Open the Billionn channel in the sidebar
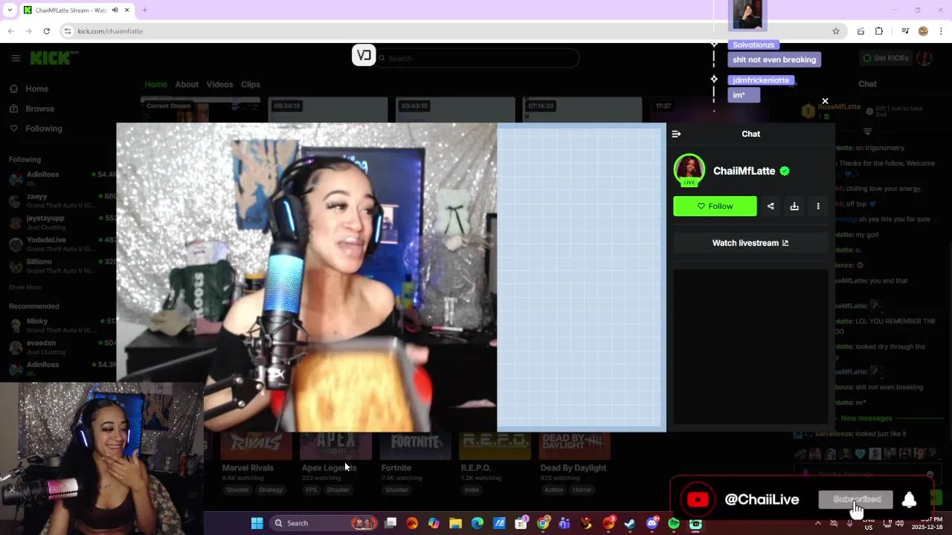Image resolution: width=952 pixels, height=535 pixels. [x=61, y=266]
